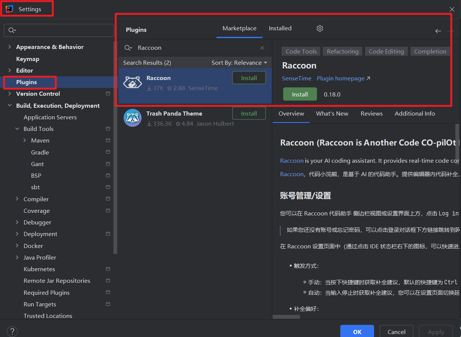The image size is (461, 337).
Task: Confirm settings with the OK button
Action: [x=357, y=331]
